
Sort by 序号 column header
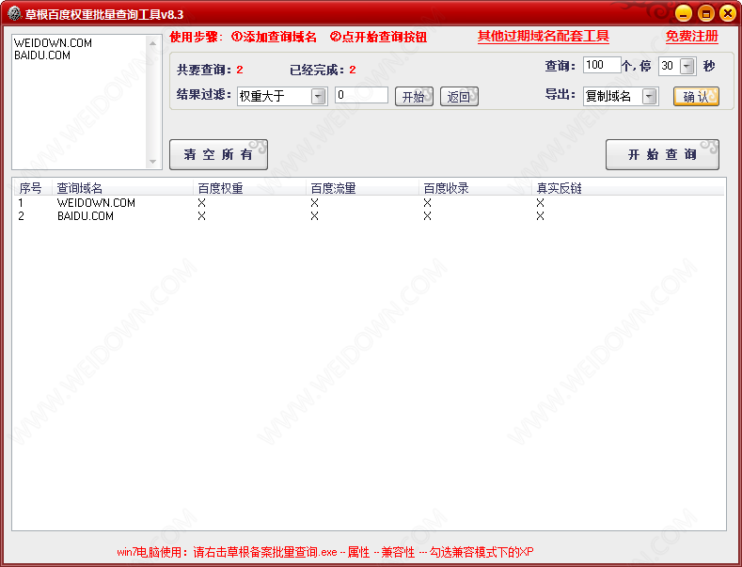click(33, 188)
